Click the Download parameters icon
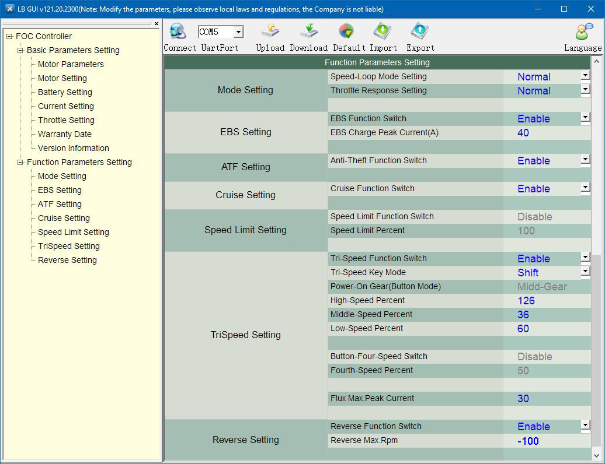This screenshot has width=605, height=464. [x=308, y=31]
